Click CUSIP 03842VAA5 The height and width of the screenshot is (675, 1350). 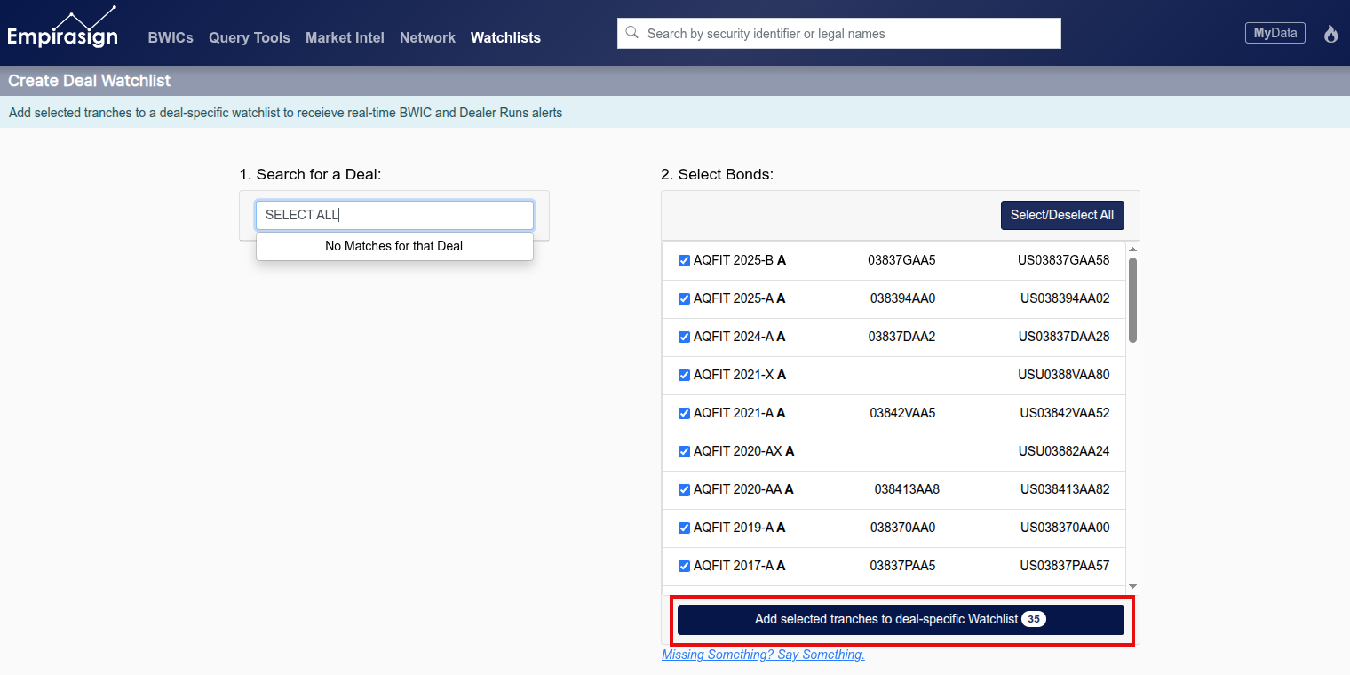[x=902, y=413]
